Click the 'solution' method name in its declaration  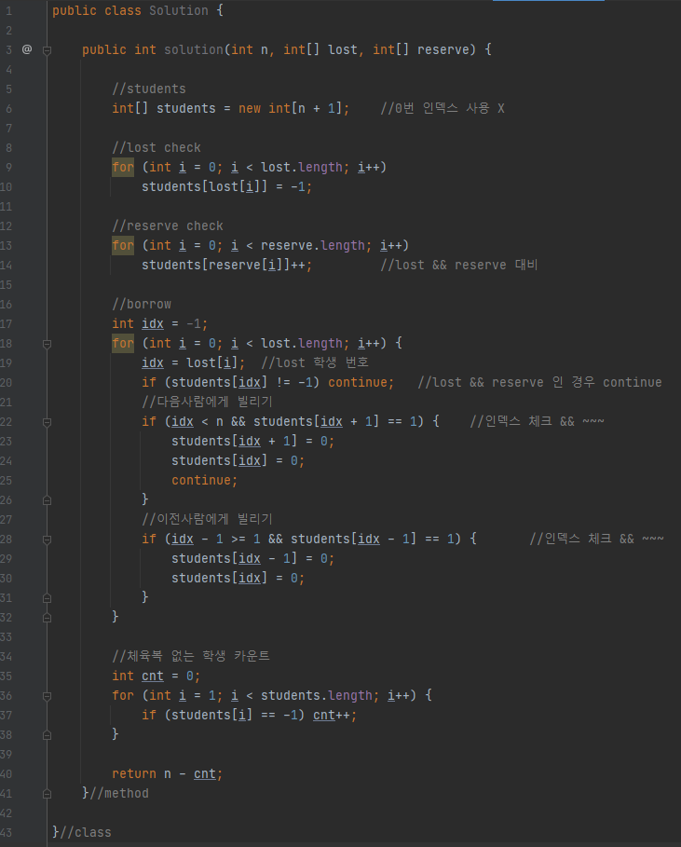[194, 49]
